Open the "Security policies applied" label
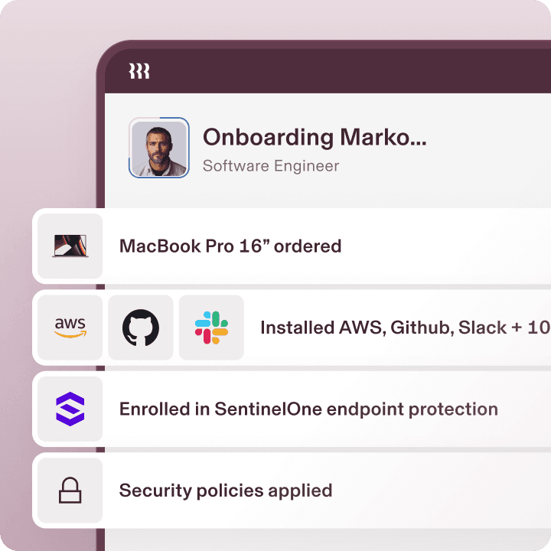Viewport: 551px width, 551px height. coord(225,490)
